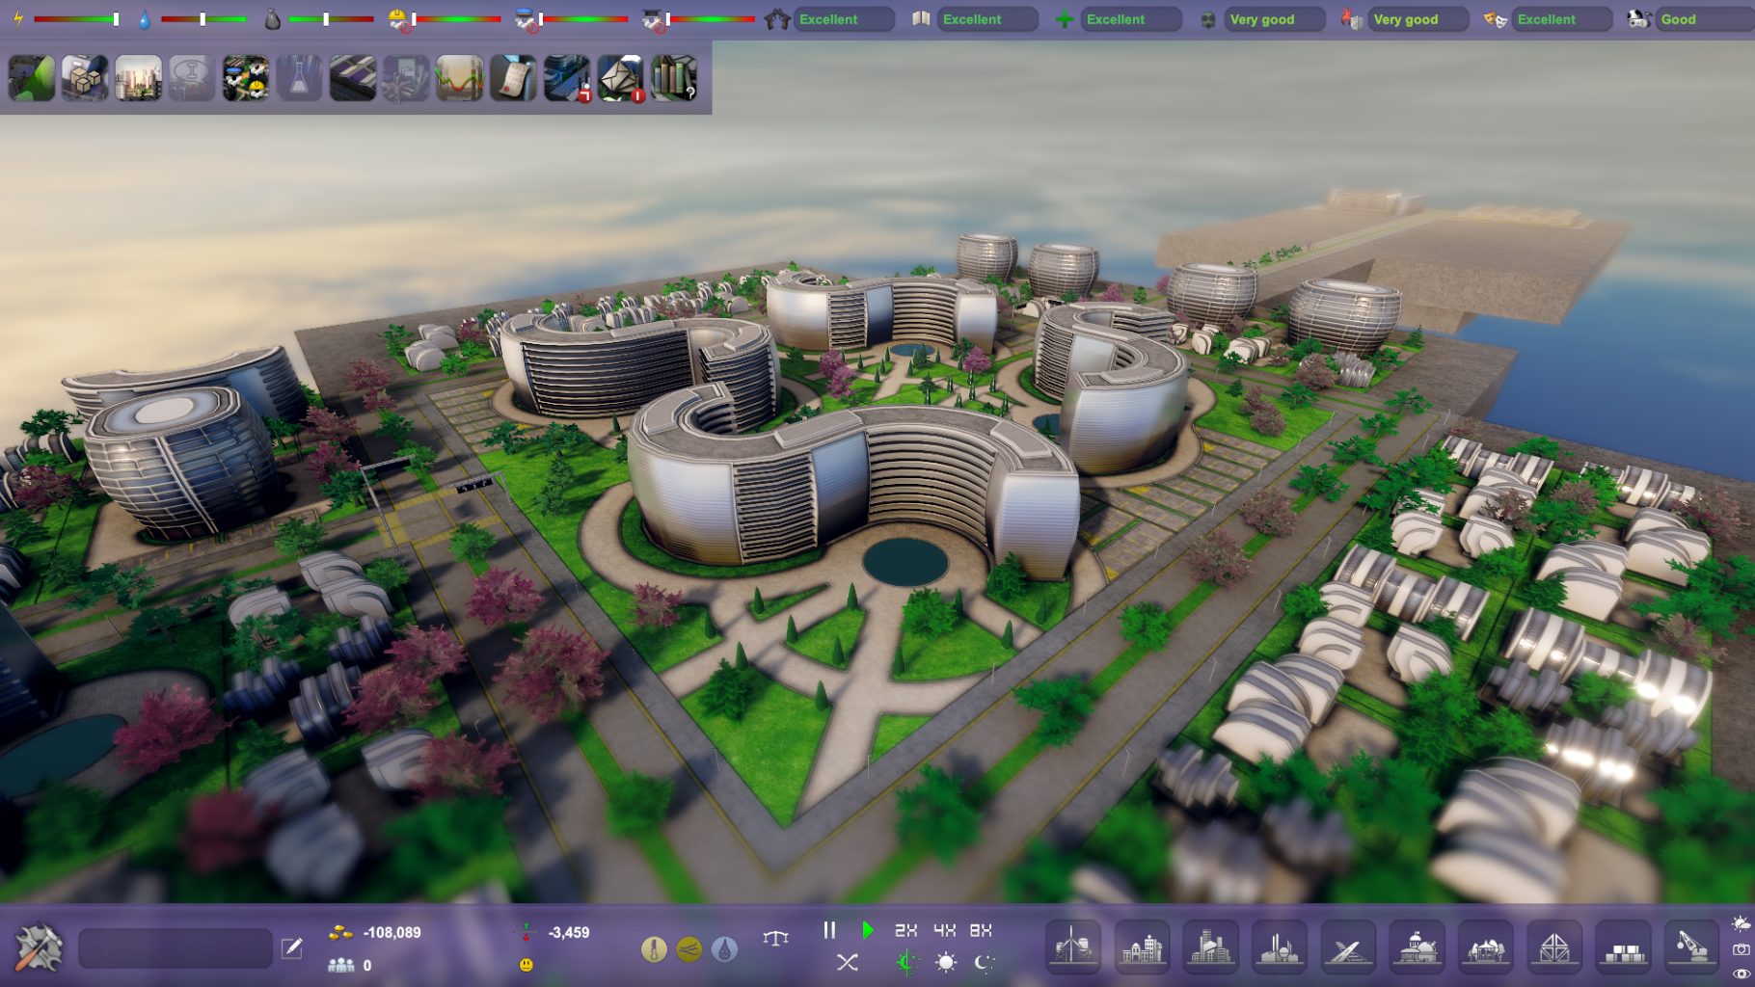Open the residential buildings build menu

[1142, 947]
